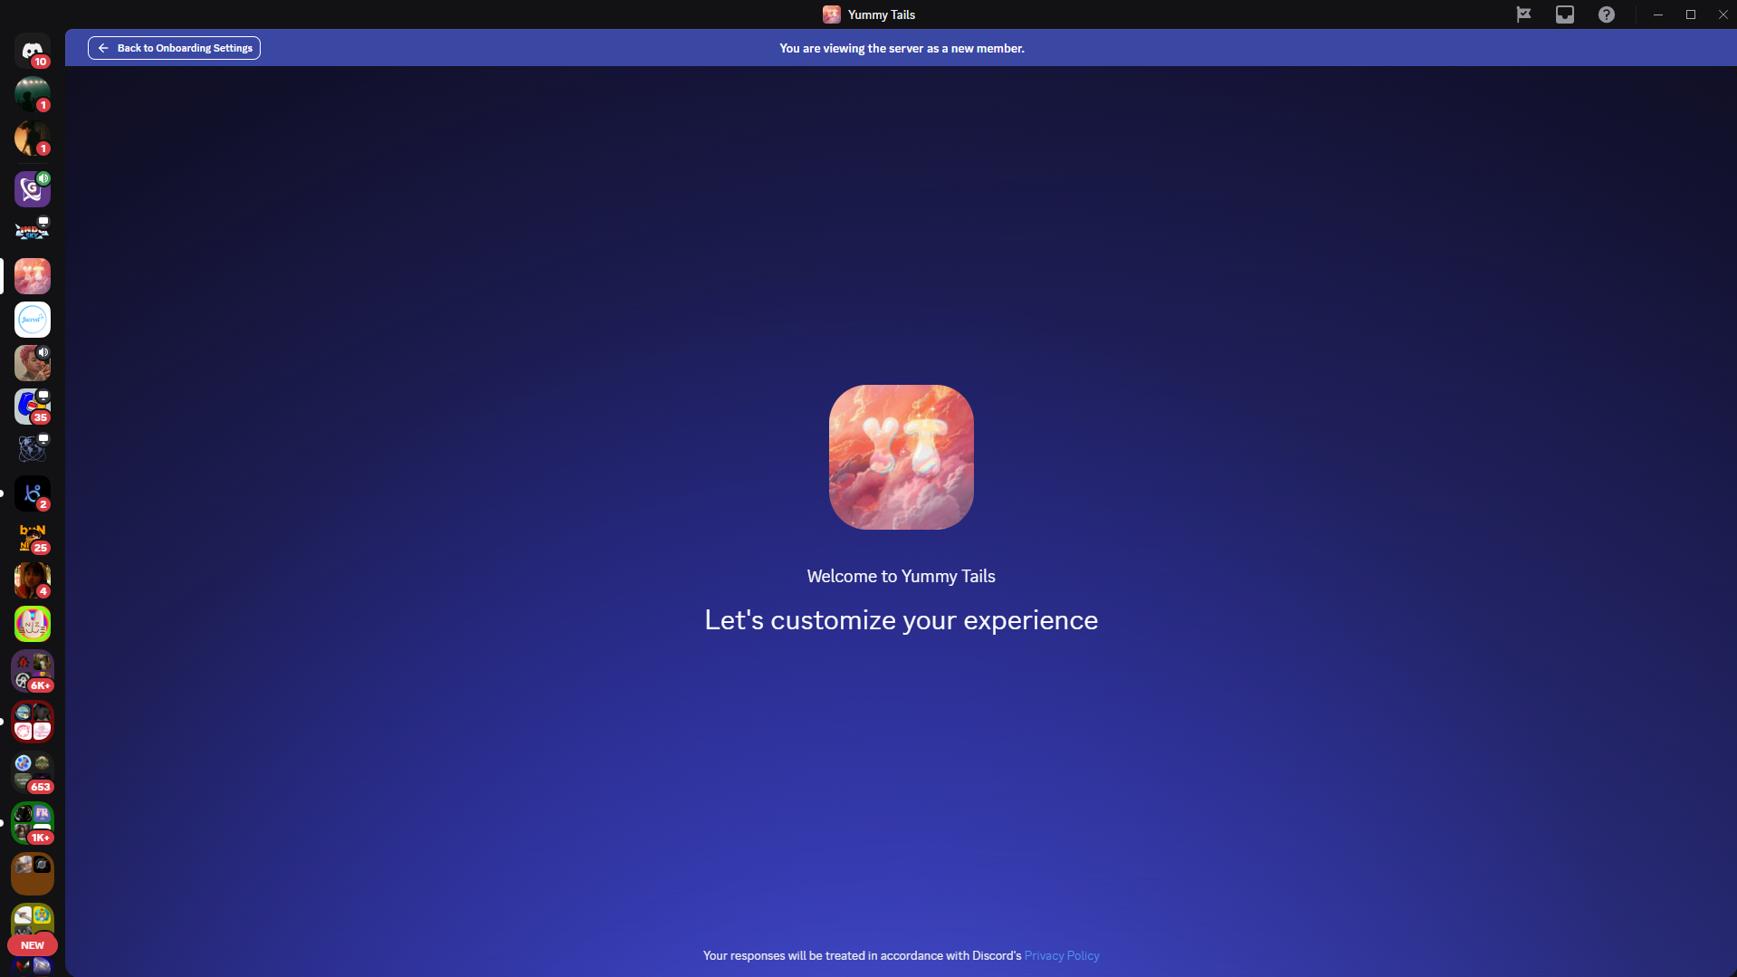Open the black server with 2 badge
The image size is (1737, 977).
(x=33, y=493)
